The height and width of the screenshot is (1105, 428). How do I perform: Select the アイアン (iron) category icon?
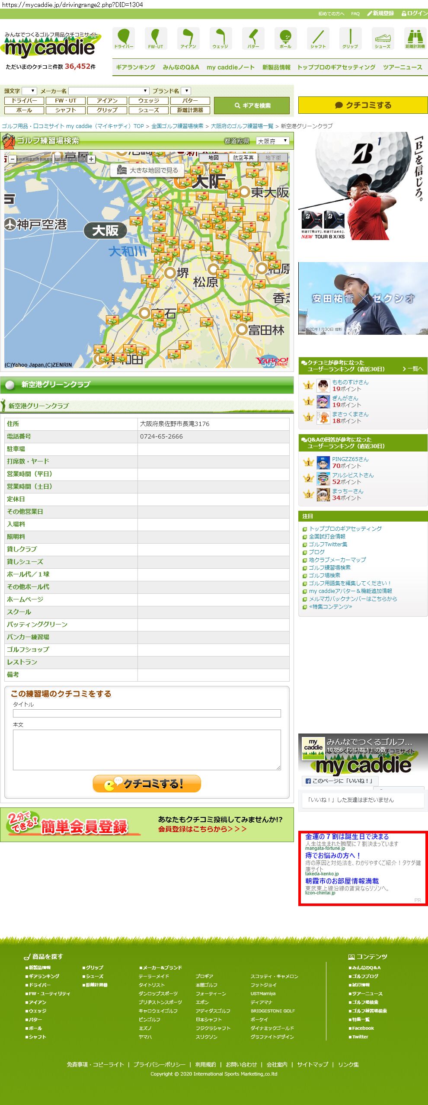tap(188, 38)
